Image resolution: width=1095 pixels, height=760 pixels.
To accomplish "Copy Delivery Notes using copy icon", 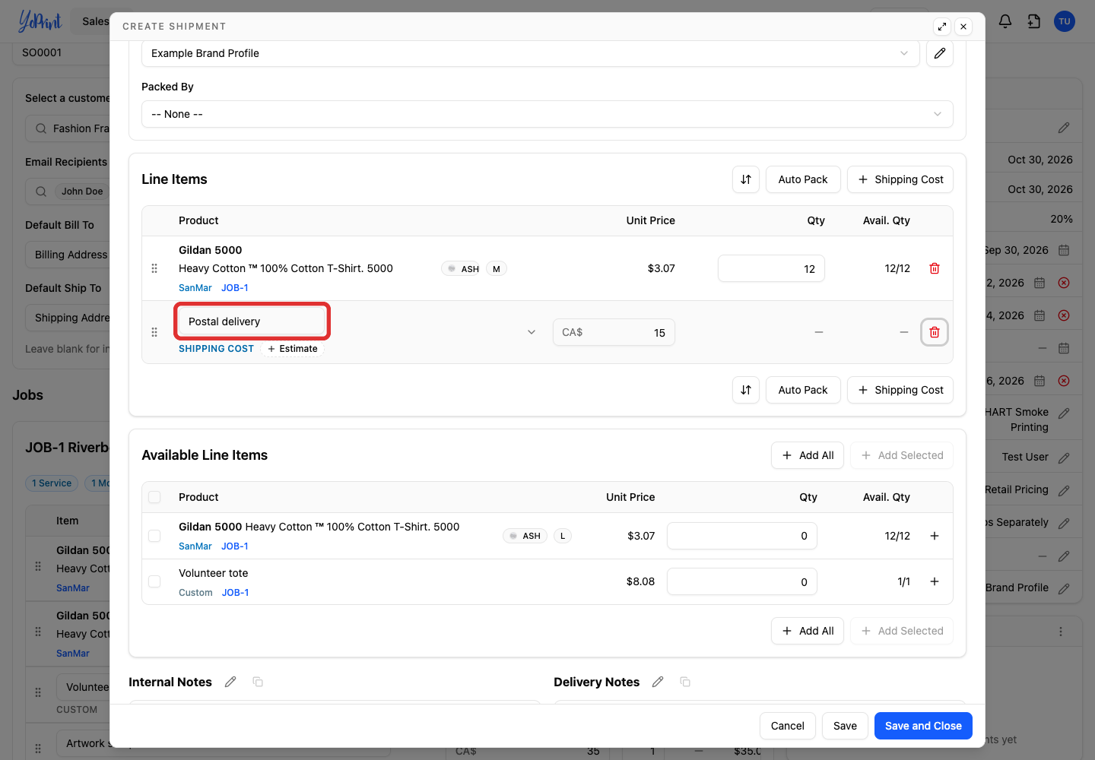I will 685,682.
